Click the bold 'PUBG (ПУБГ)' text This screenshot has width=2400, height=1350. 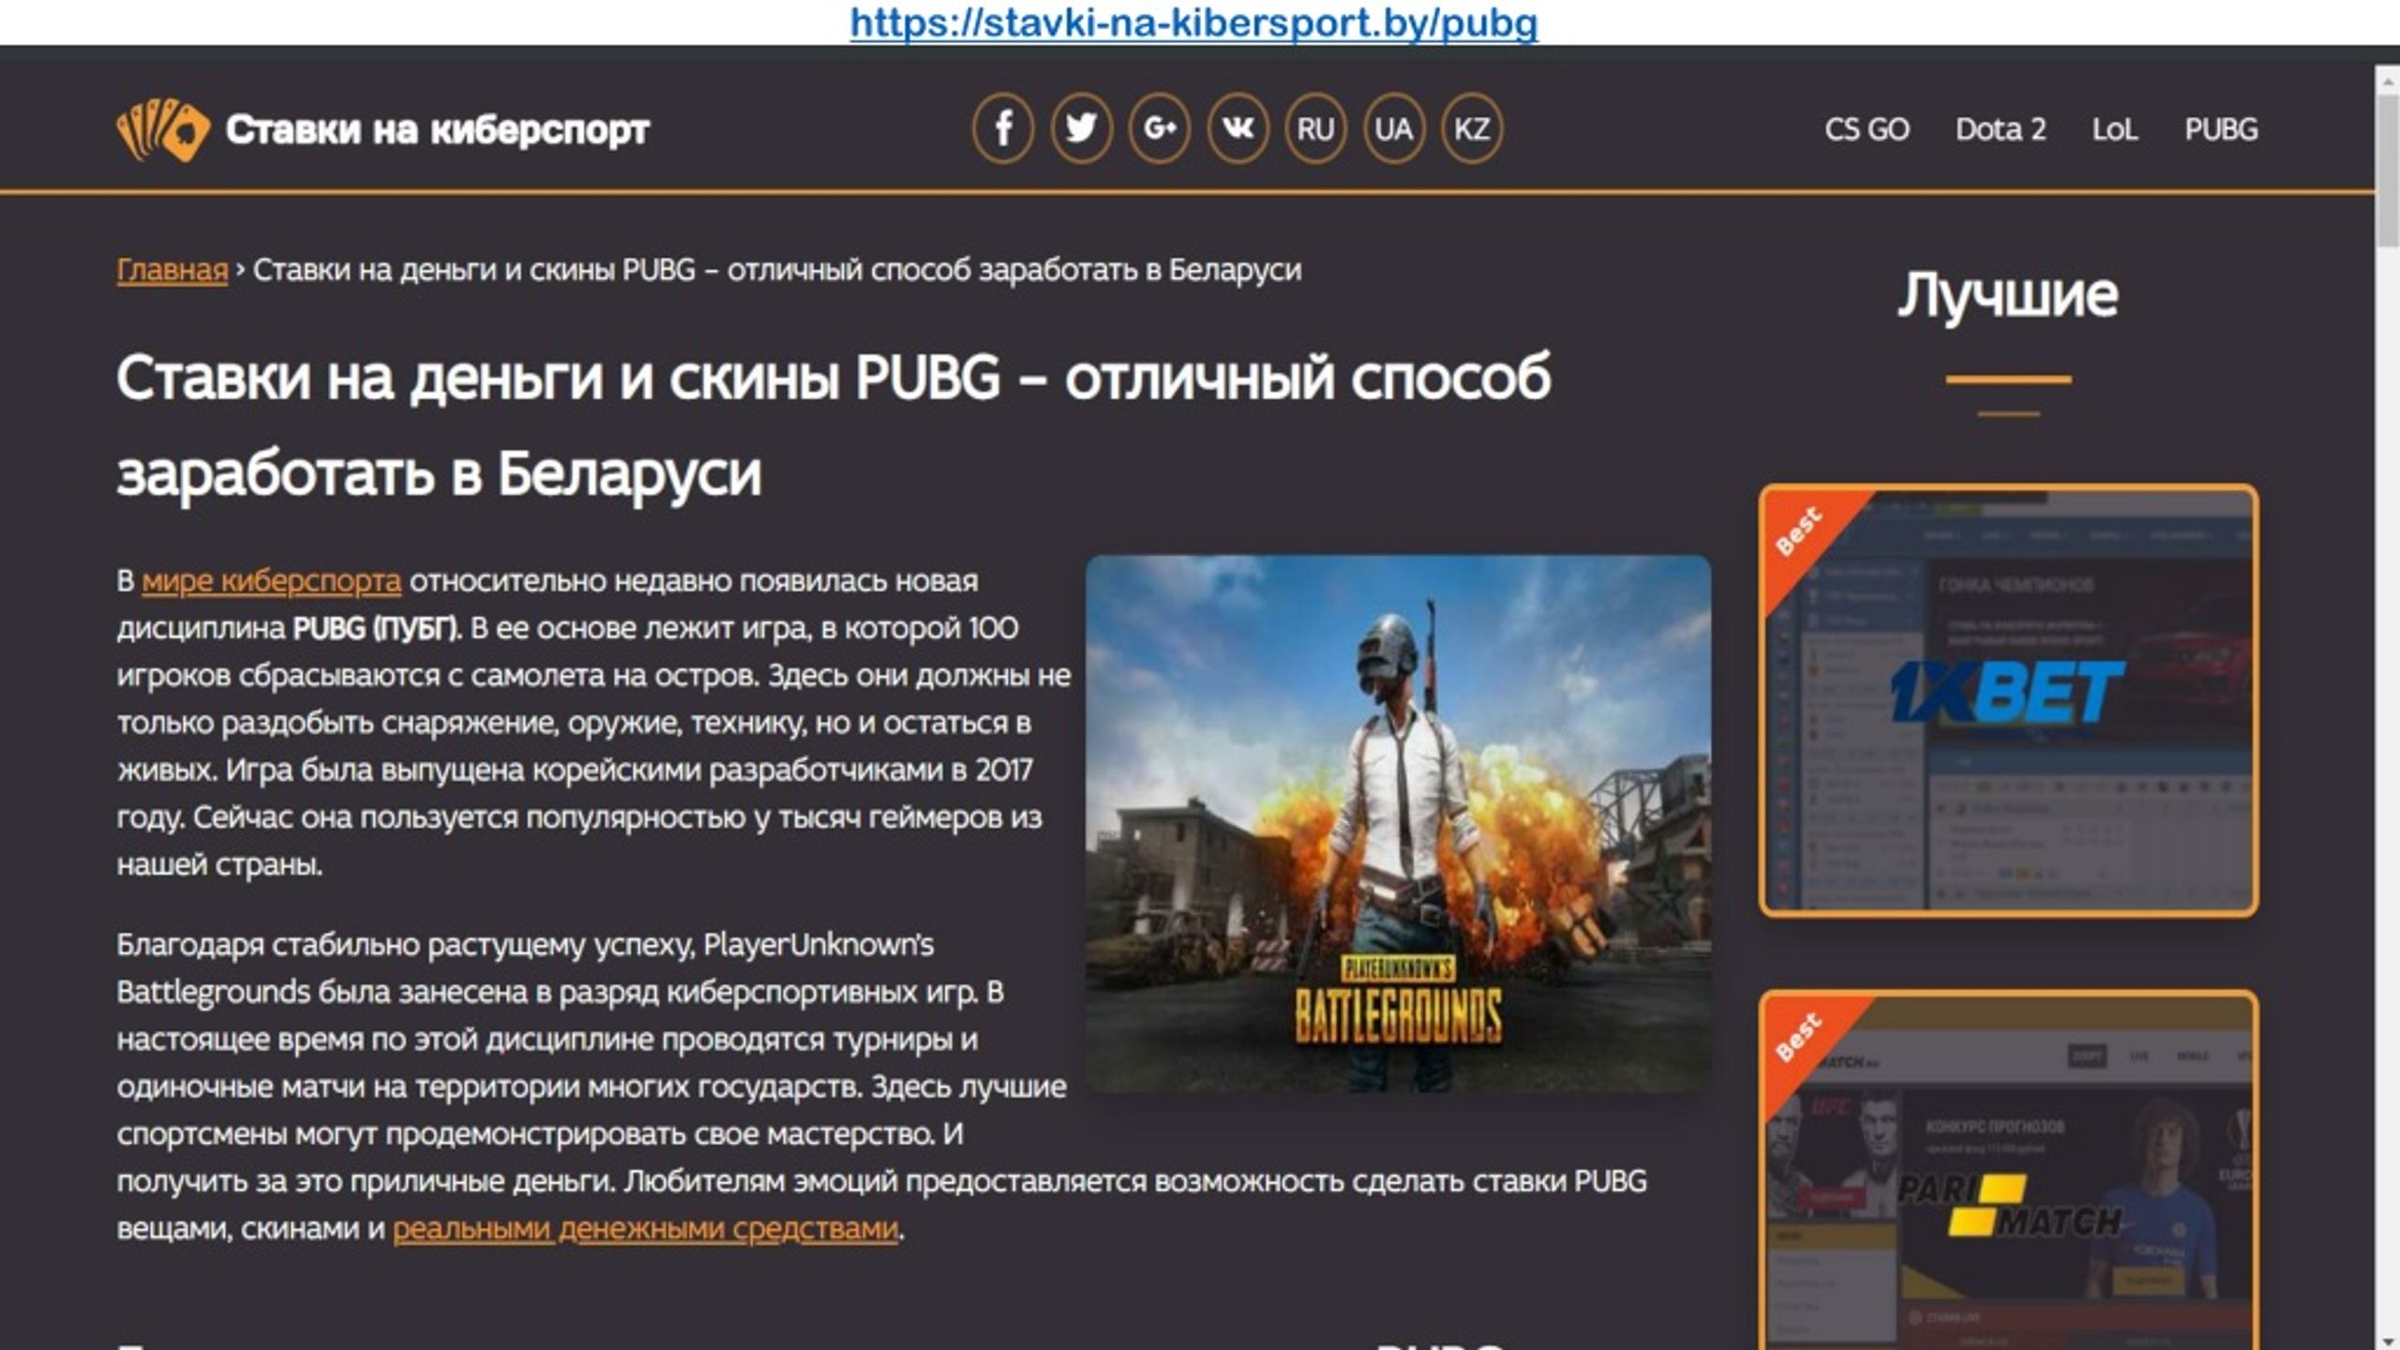377,628
